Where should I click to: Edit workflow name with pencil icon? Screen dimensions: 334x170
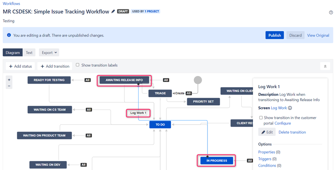tap(113, 11)
